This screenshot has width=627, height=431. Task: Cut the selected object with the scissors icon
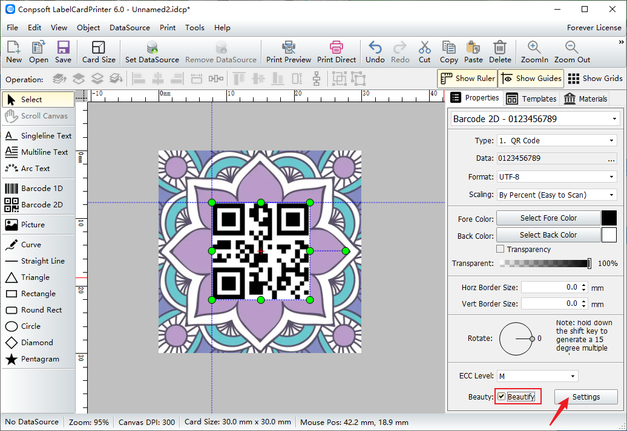pos(424,51)
